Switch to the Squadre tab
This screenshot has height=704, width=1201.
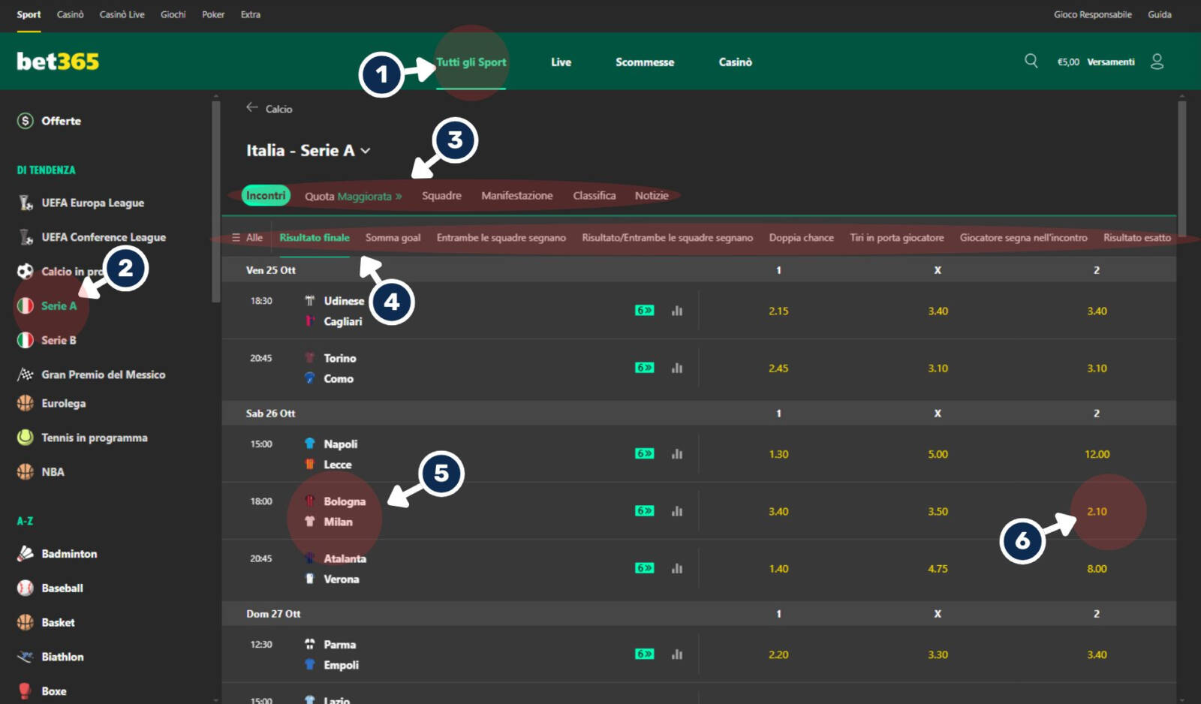tap(441, 196)
